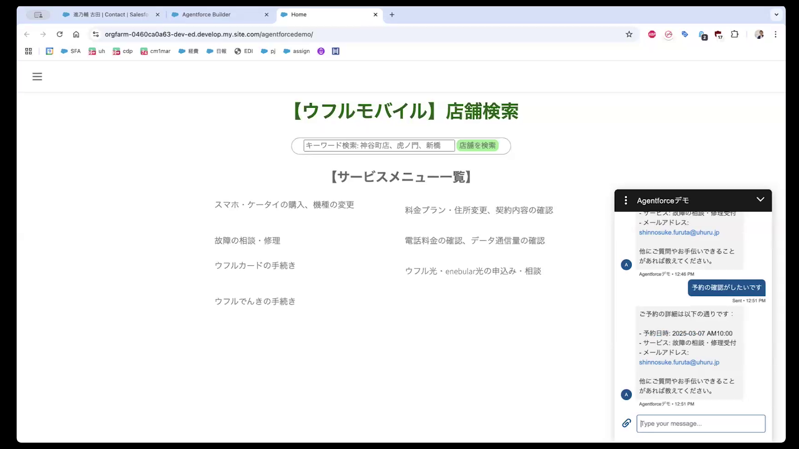Open the blue document bookmark icon
The width and height of the screenshot is (799, 449).
336,51
